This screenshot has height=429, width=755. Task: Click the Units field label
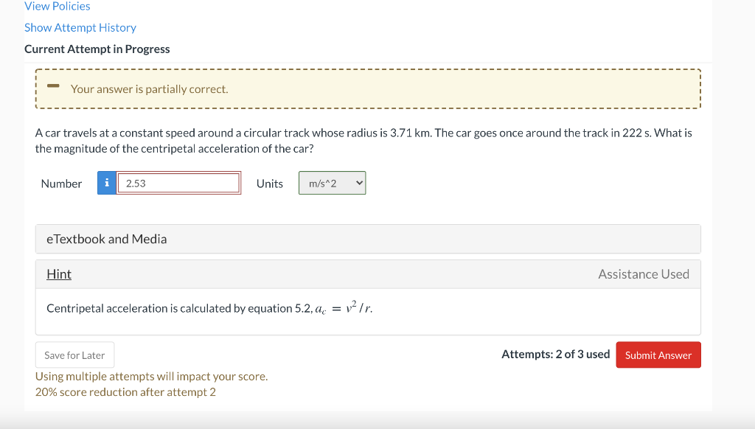point(270,184)
